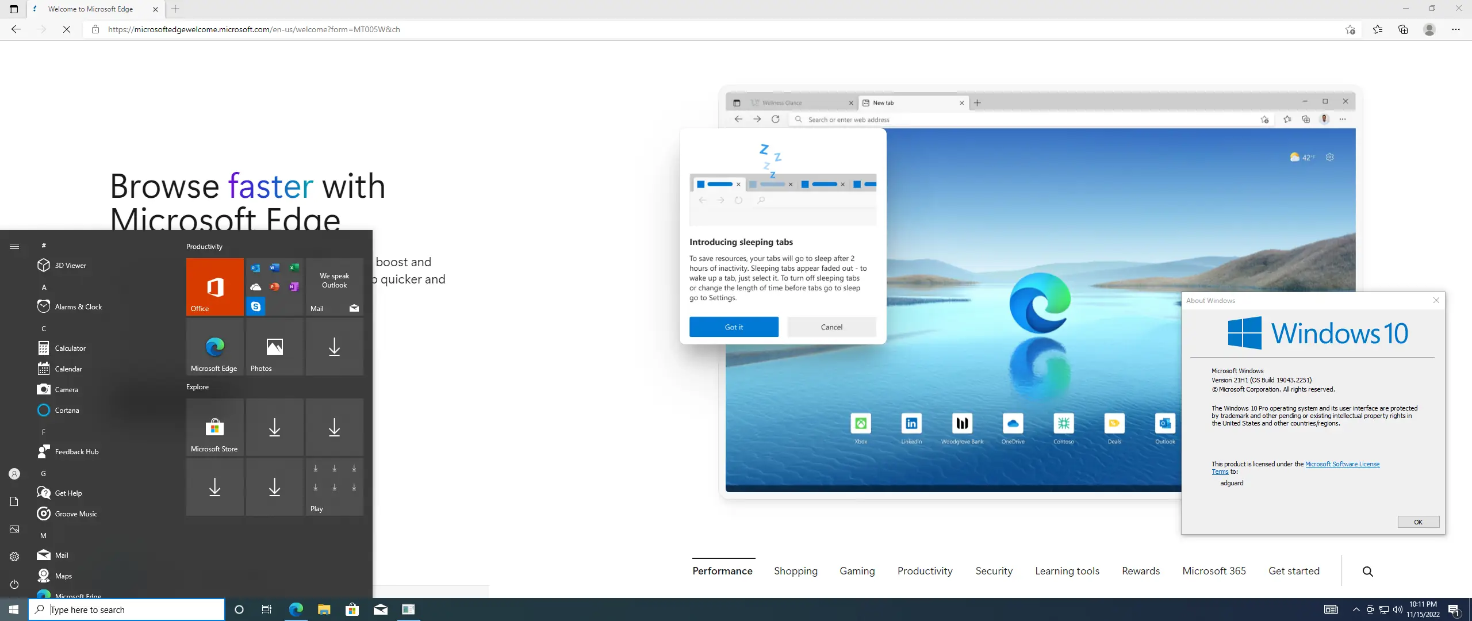This screenshot has height=621, width=1472.
Task: Open the Photos tile
Action: 274,347
